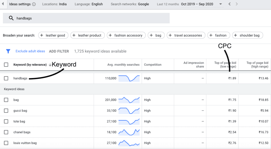Select the handbags keyword checkbox
The height and width of the screenshot is (149, 271).
pyautogui.click(x=6, y=78)
